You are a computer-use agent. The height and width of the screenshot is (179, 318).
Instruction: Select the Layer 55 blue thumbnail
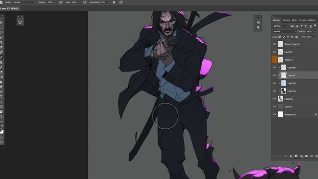[x=283, y=83]
